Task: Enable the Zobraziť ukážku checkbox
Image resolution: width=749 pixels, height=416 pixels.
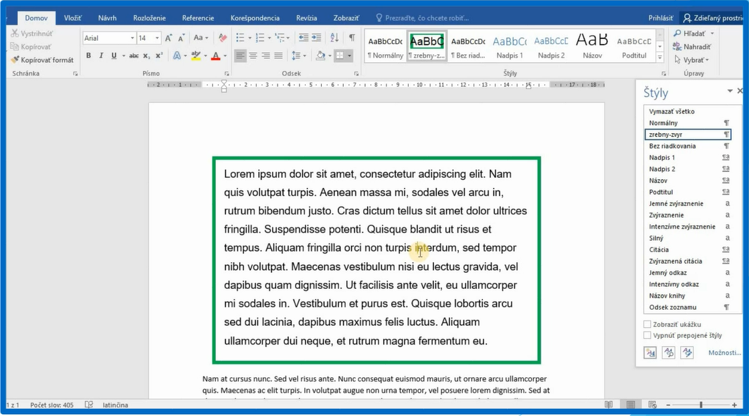Action: point(647,324)
